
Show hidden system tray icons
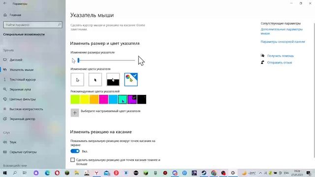260,173
